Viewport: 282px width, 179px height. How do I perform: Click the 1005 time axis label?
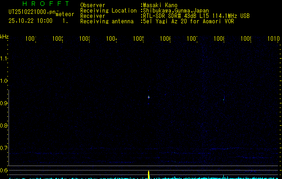139,39
